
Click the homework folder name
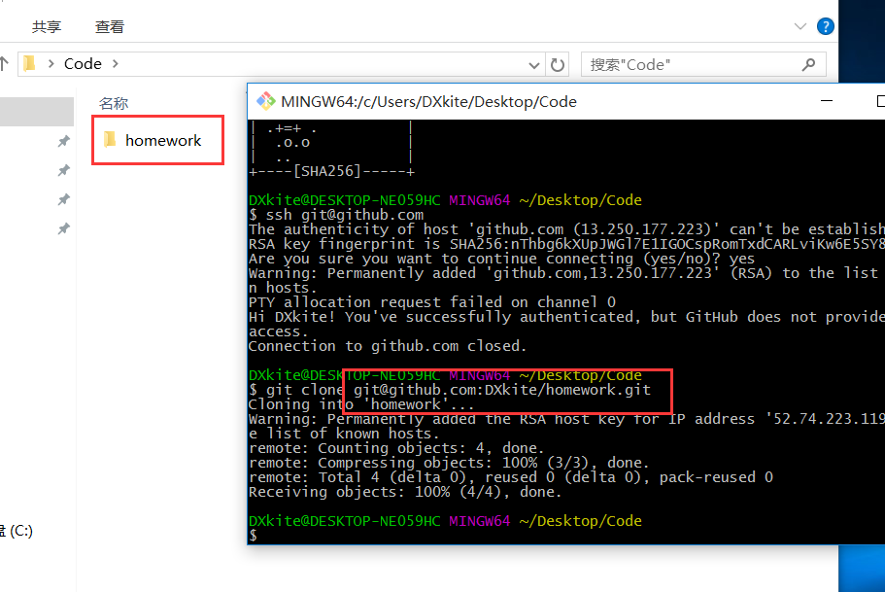pyautogui.click(x=163, y=141)
